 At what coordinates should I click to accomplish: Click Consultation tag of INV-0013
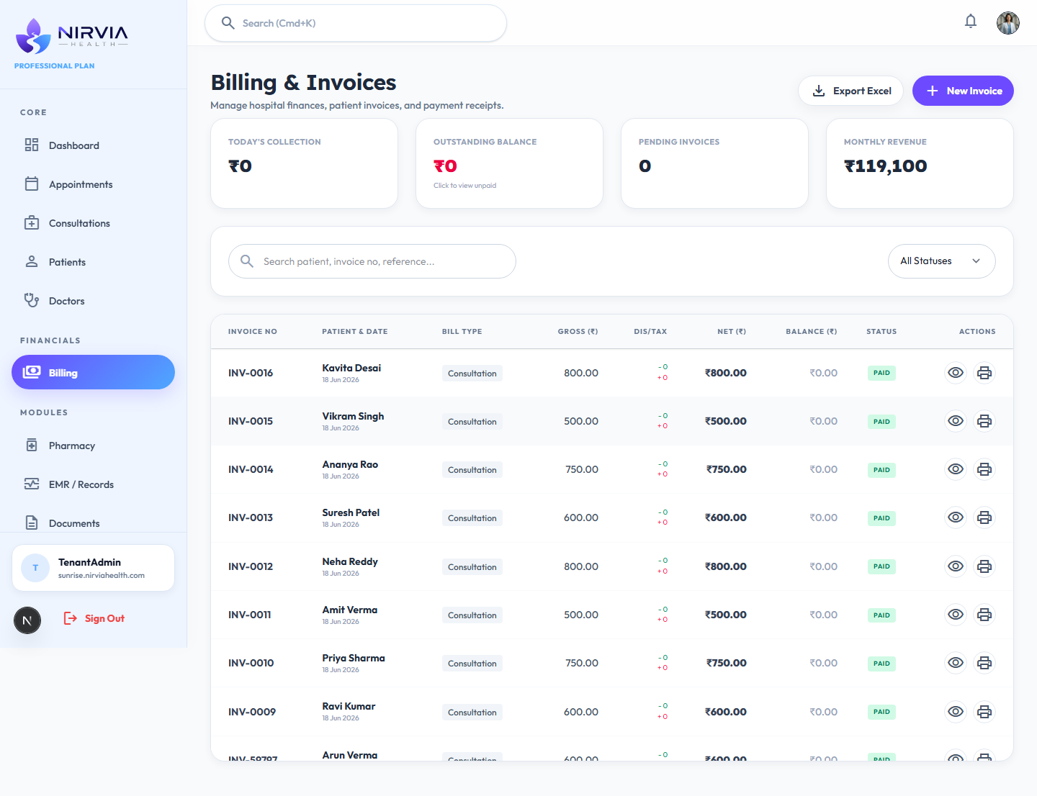coord(472,518)
